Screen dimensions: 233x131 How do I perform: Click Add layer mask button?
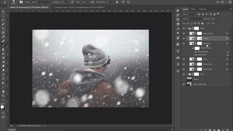[210, 130]
